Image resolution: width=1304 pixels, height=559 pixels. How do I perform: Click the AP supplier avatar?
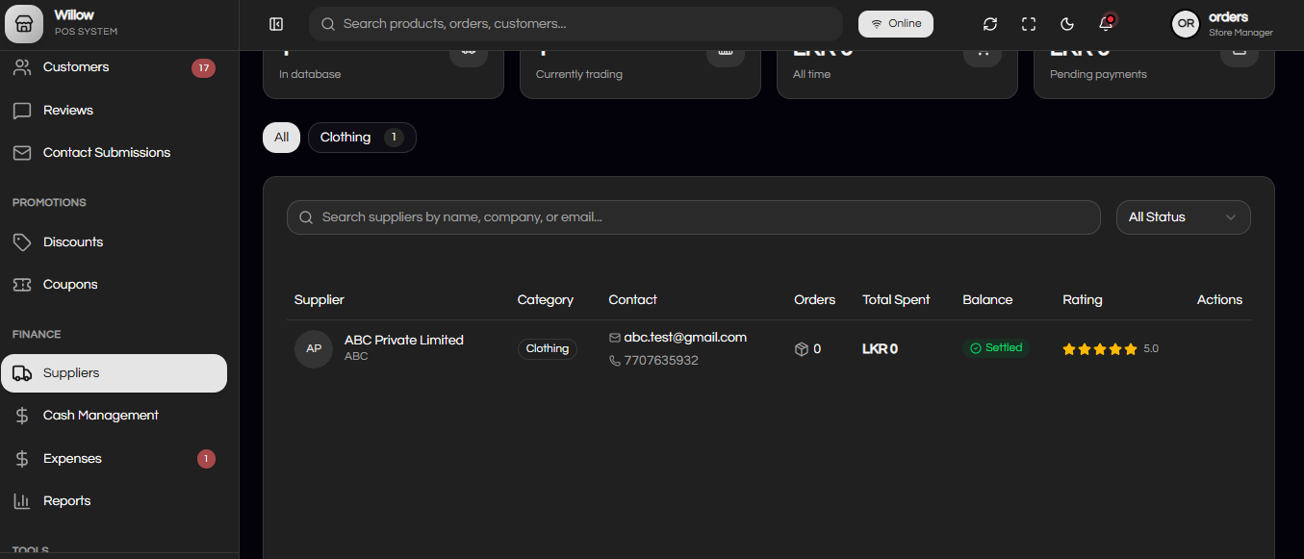point(314,349)
